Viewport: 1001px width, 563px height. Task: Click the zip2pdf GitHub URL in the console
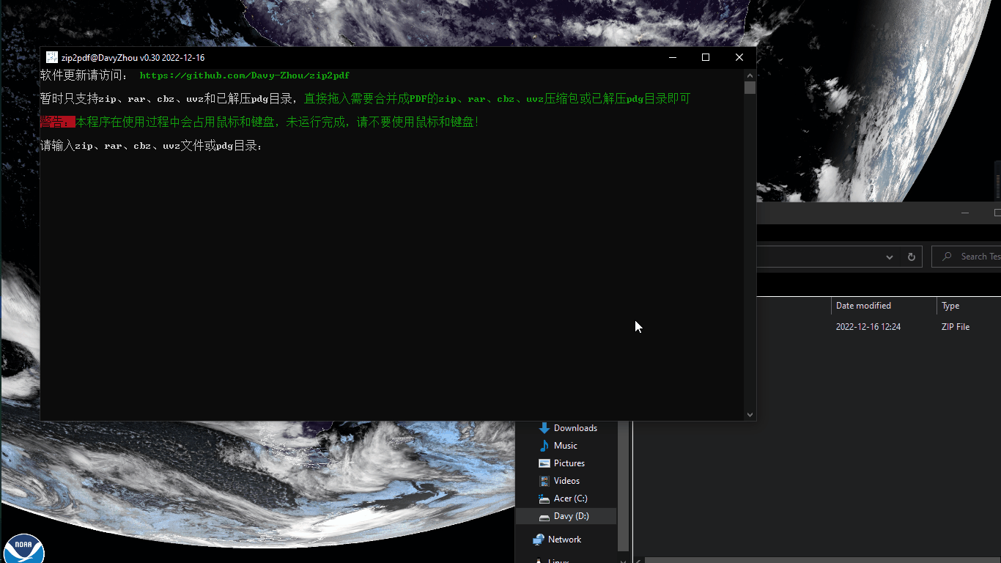245,76
